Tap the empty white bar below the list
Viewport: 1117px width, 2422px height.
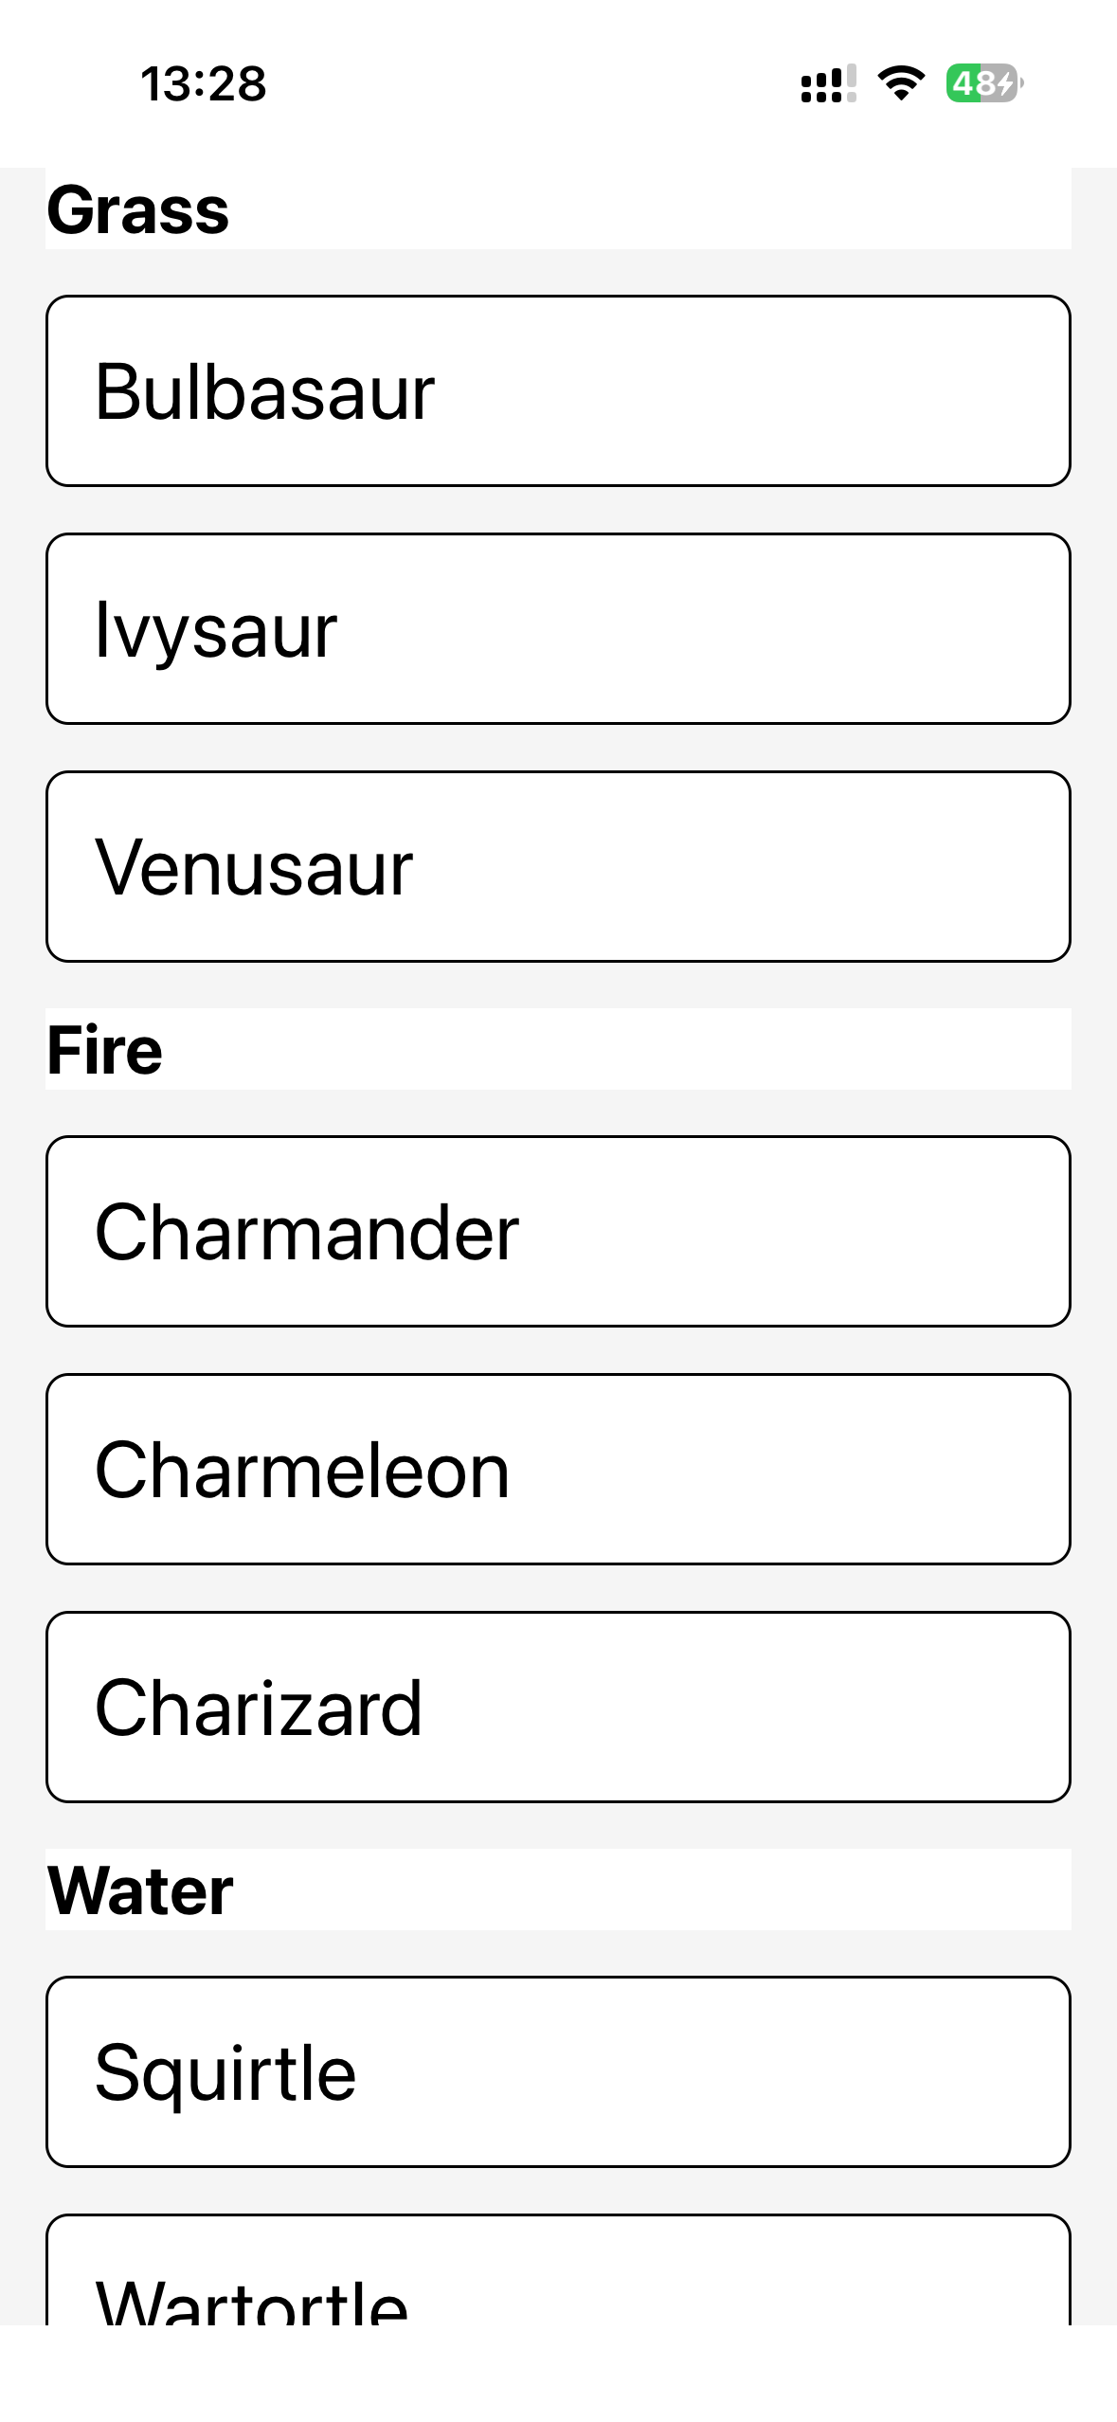558,2373
